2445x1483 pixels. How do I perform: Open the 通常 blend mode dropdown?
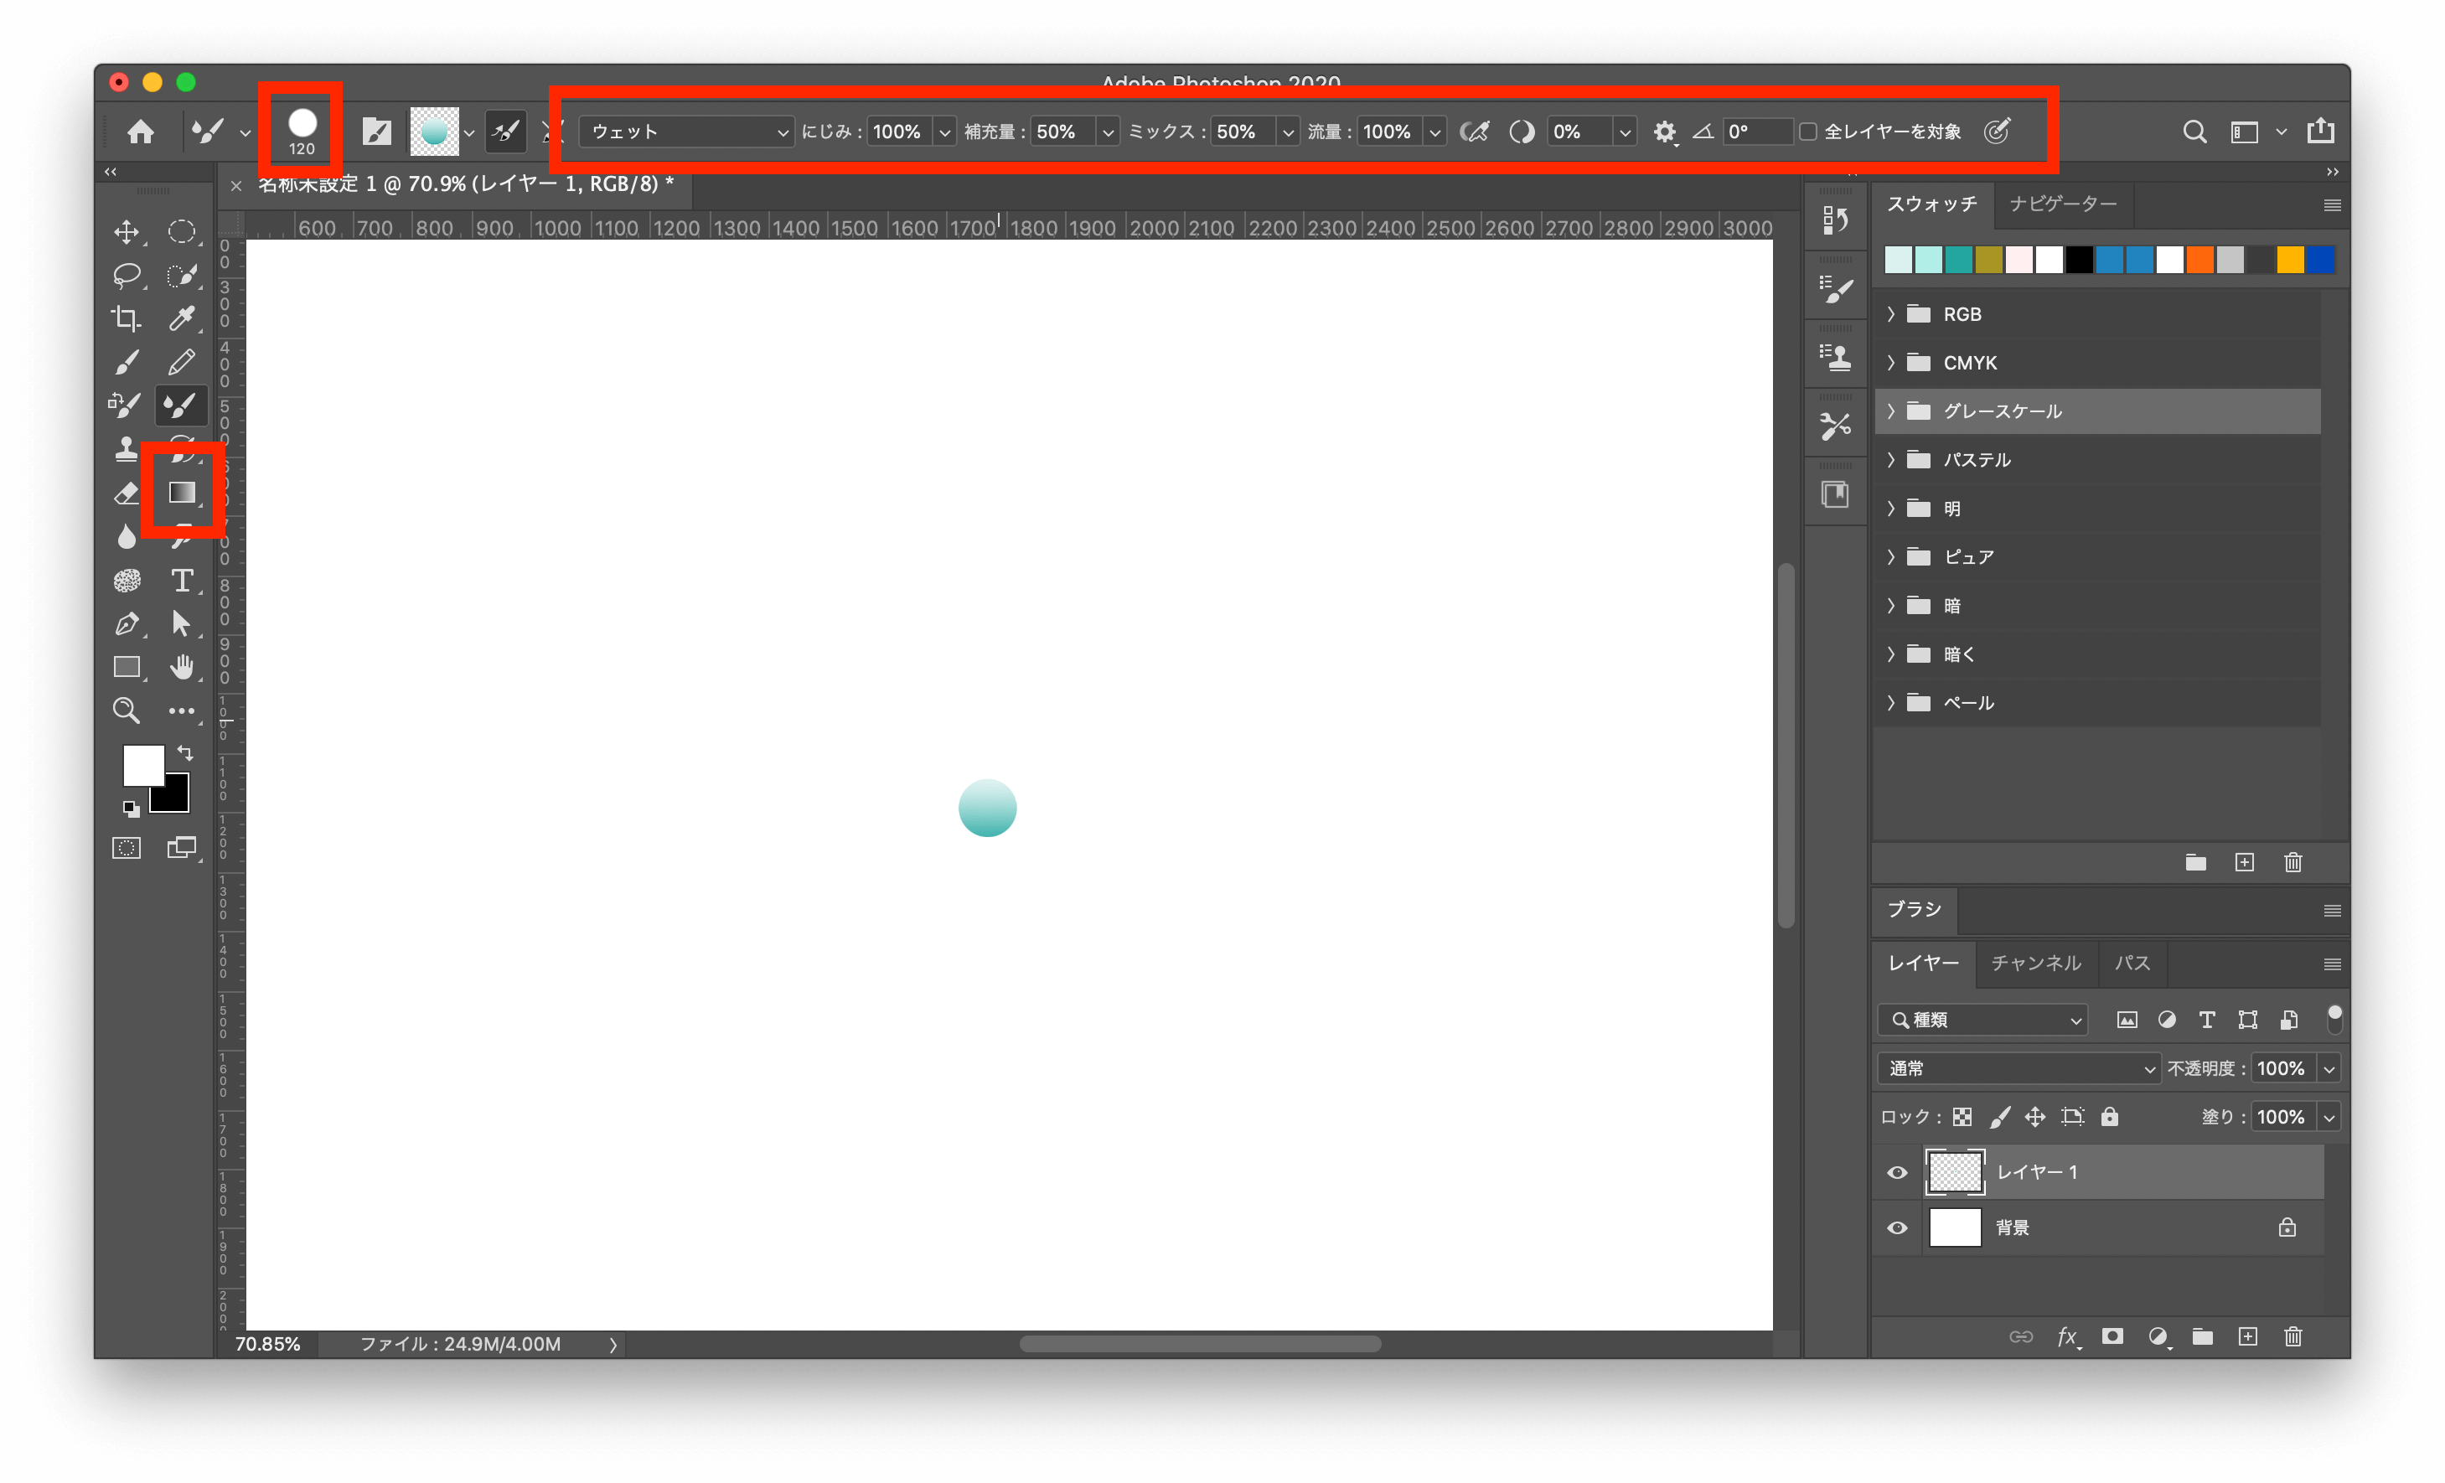(2018, 1068)
